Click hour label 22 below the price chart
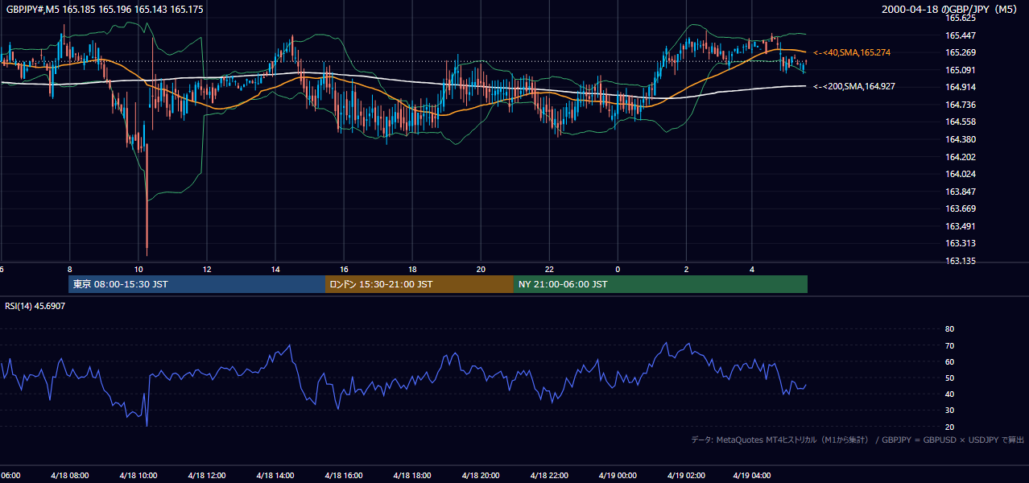Image resolution: width=1029 pixels, height=483 pixels. pyautogui.click(x=549, y=269)
